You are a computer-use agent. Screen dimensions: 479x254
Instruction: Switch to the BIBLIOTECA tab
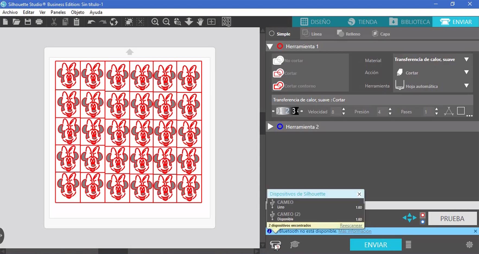410,22
